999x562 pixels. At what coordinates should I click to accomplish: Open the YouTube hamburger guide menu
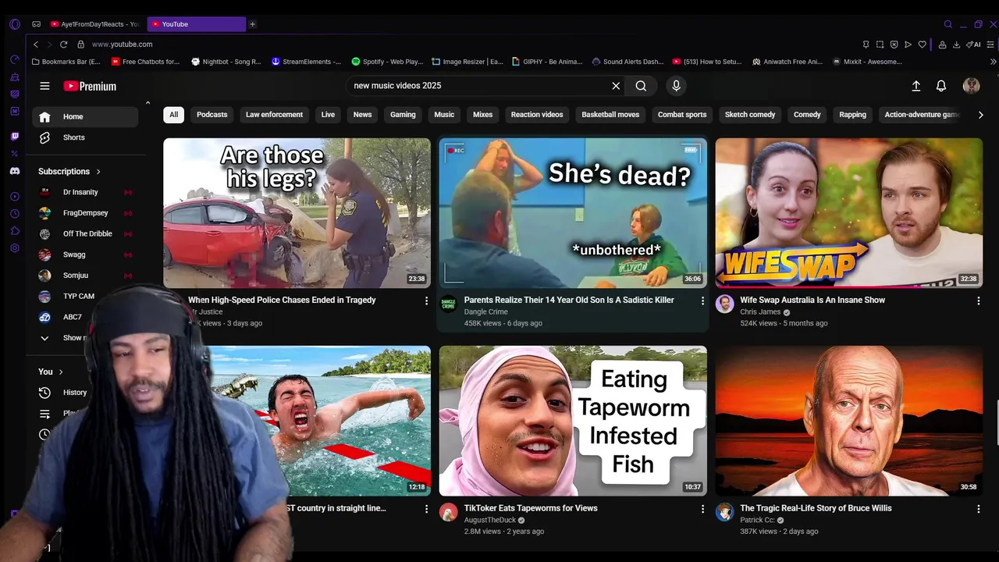(44, 86)
